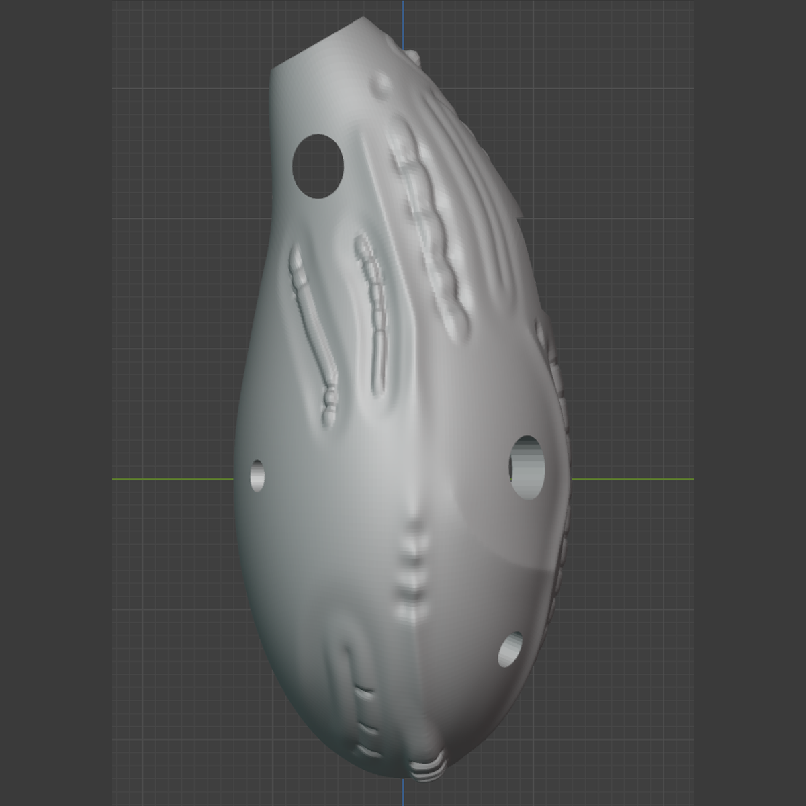The image size is (806, 806).
Task: Click the notched ridges at the lower left
Action: 366,719
